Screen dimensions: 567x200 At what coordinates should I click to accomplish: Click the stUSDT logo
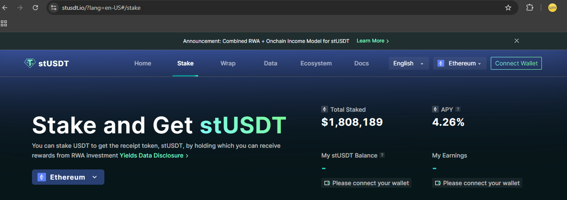tap(46, 63)
